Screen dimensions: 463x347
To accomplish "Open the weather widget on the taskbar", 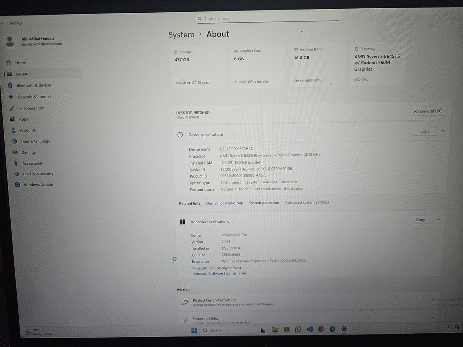I will [39, 332].
